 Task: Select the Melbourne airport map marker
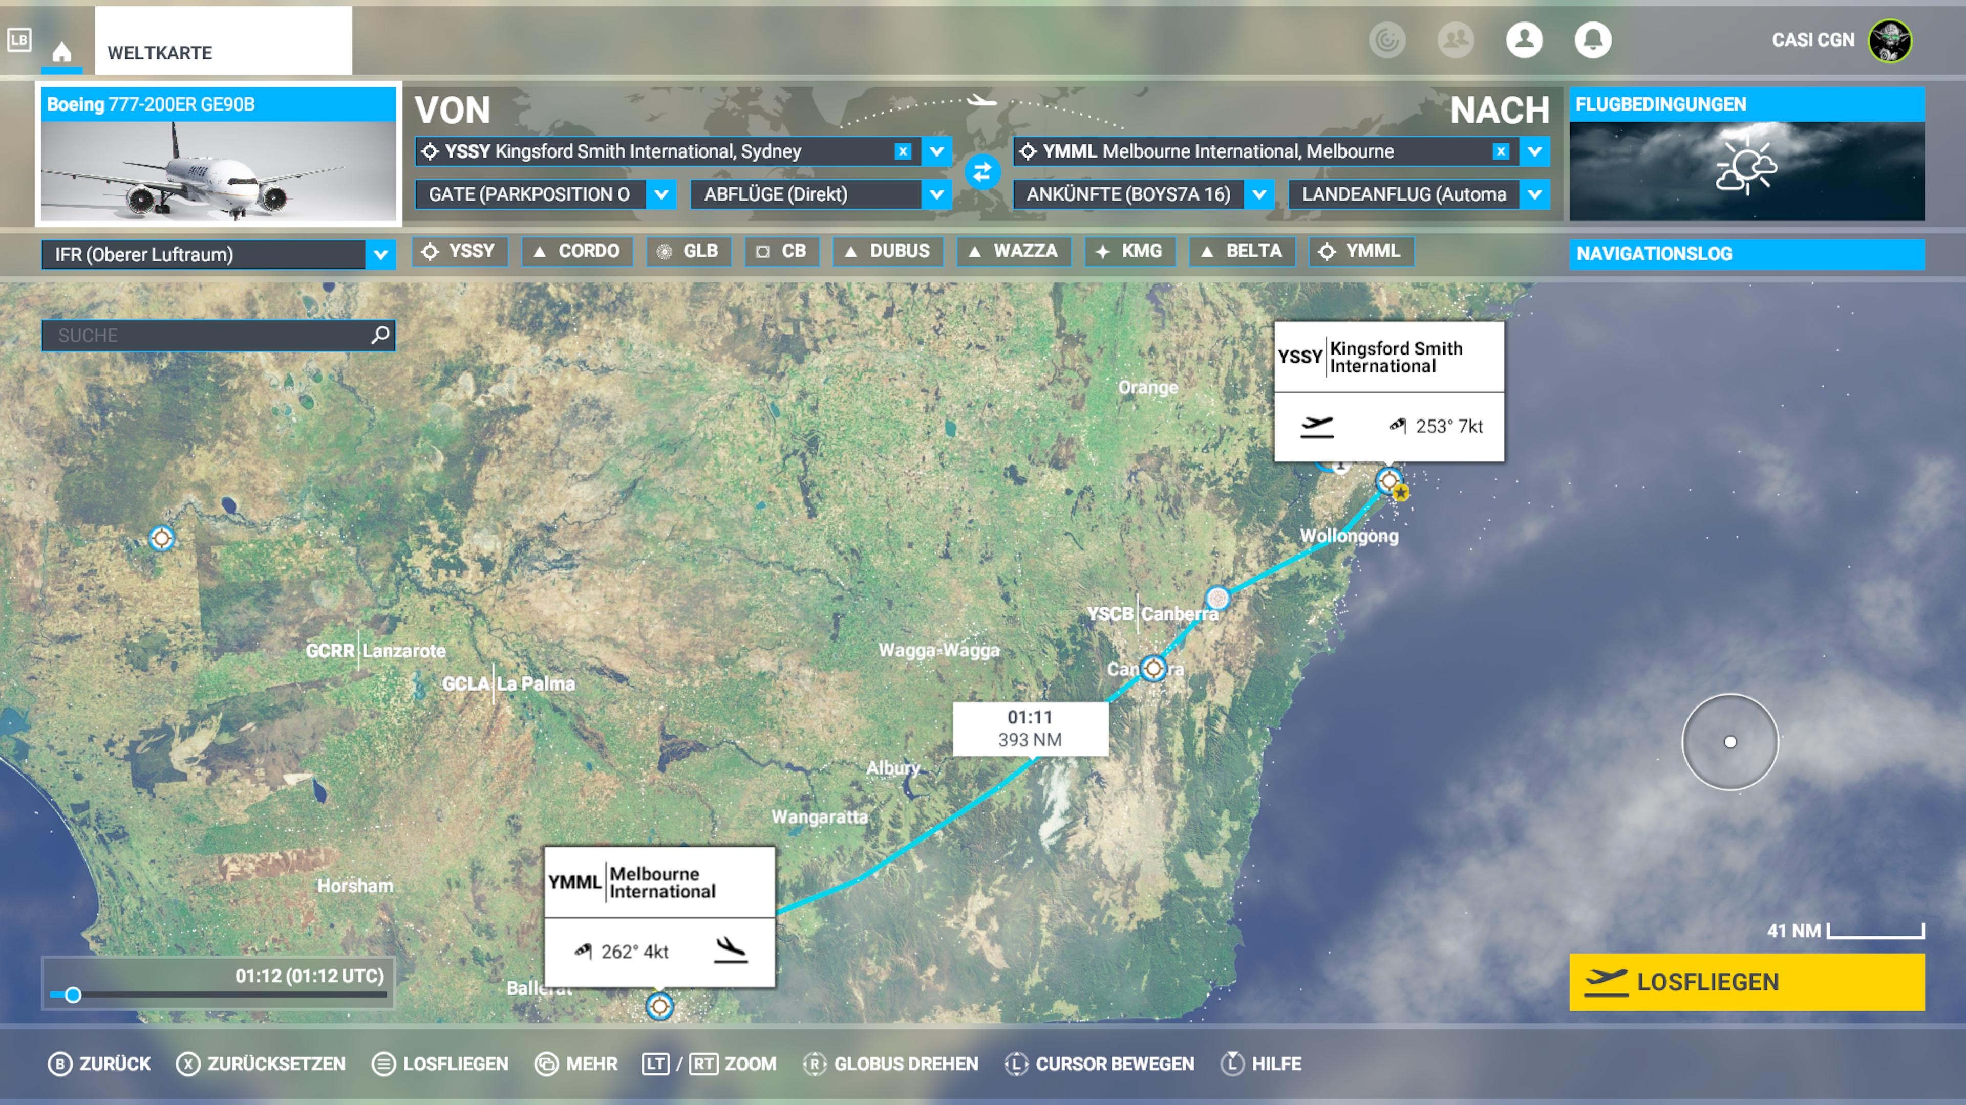pyautogui.click(x=658, y=1006)
